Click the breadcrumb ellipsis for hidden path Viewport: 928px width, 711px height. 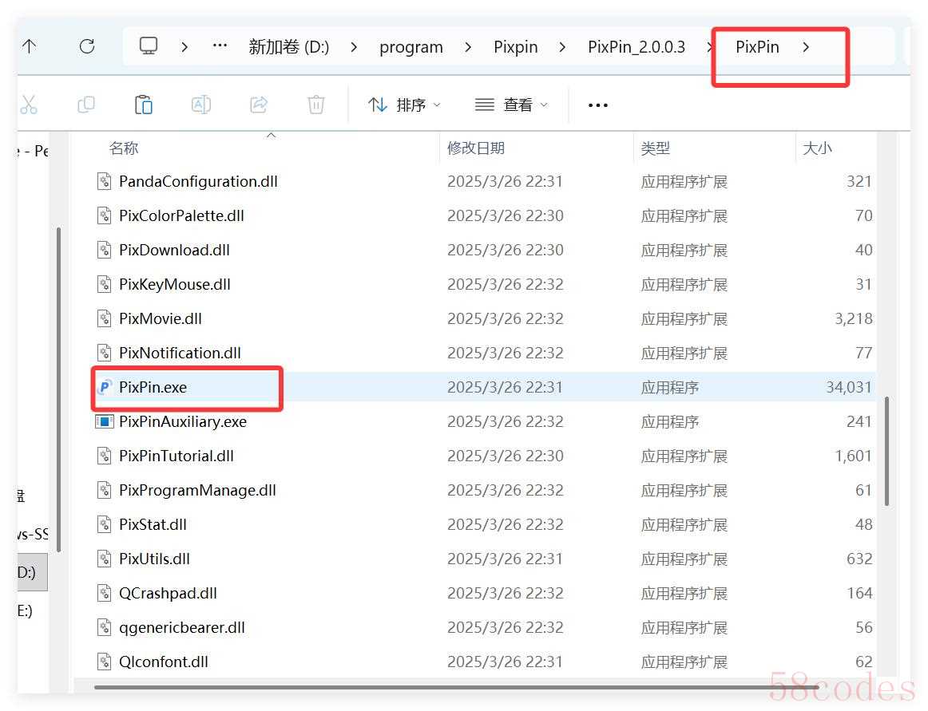[220, 46]
